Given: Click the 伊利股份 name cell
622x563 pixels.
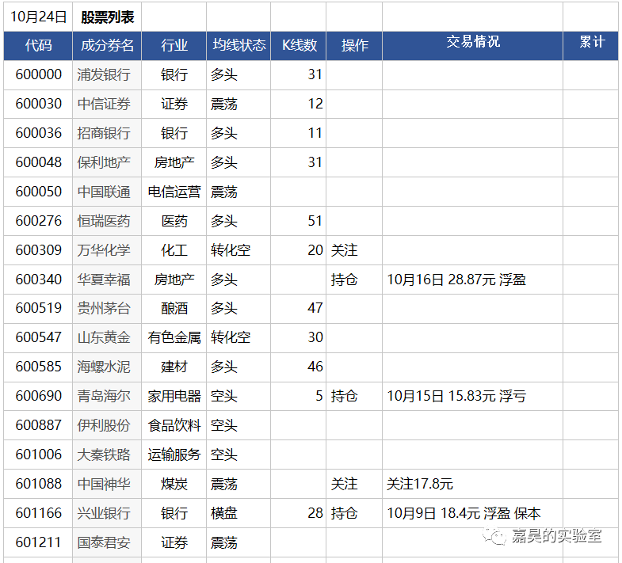Looking at the screenshot, I should tap(107, 425).
